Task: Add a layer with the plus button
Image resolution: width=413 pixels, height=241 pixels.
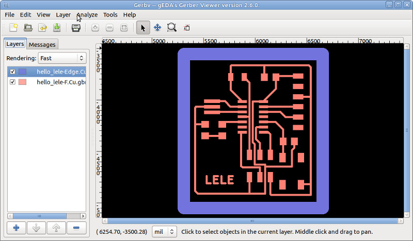Action: tap(17, 228)
